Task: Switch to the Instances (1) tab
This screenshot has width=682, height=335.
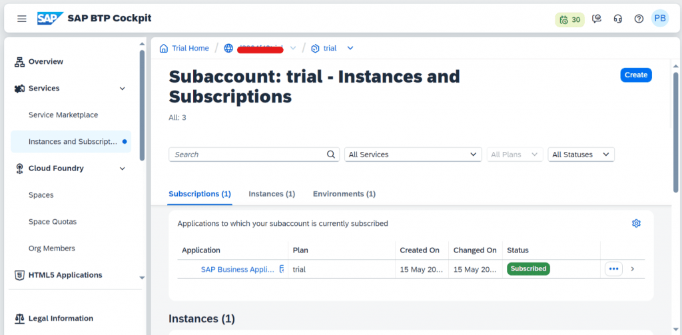Action: pyautogui.click(x=272, y=194)
